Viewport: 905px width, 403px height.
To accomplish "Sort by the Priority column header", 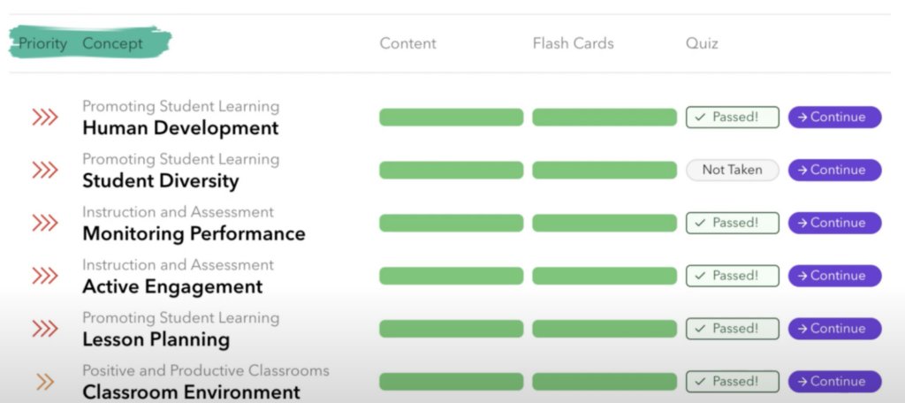I will [x=42, y=43].
